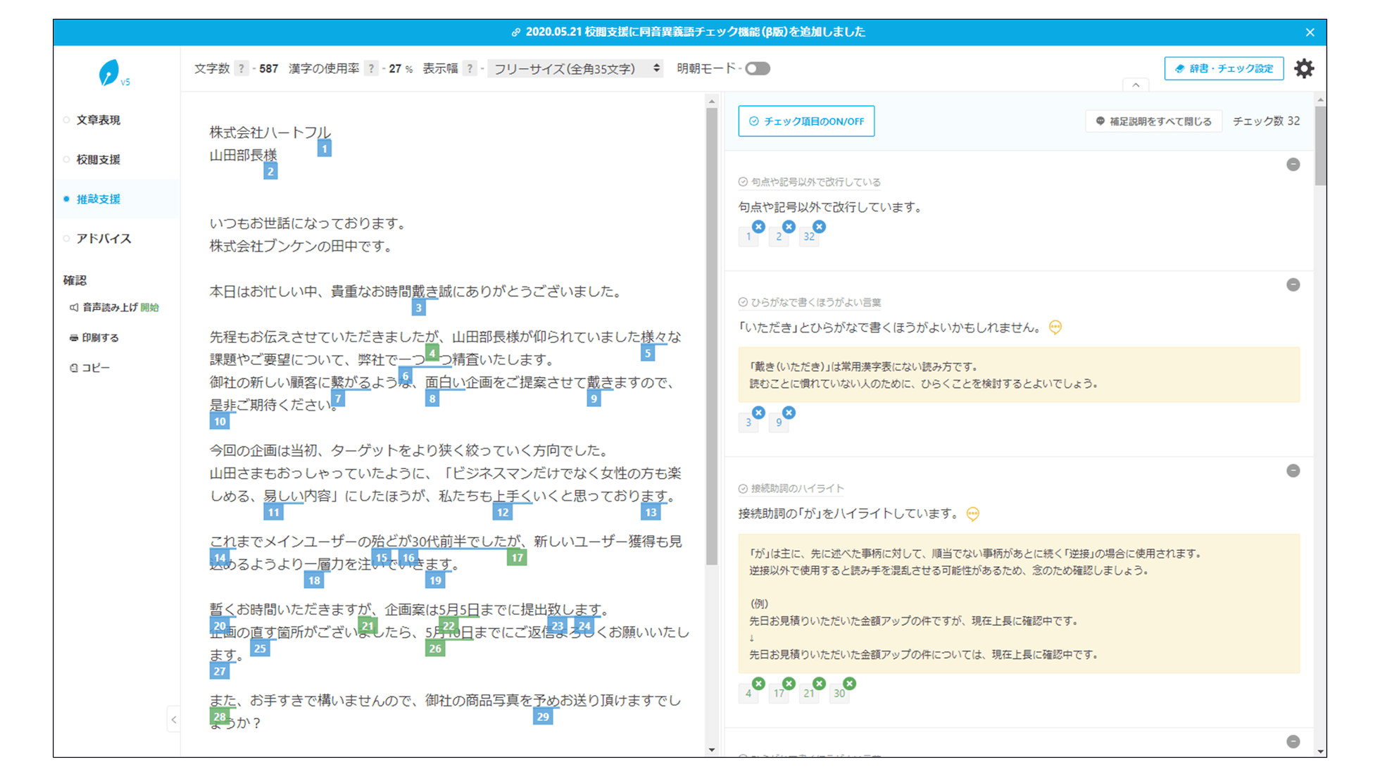This screenshot has height=776, width=1380.
Task: Click チェック項目のON/OFF button
Action: coord(806,121)
